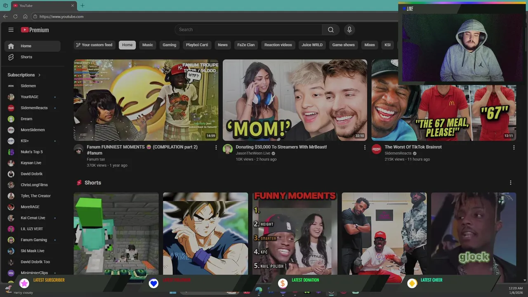
Task: Open Nuke's Top 5 in subscriptions list
Action: point(33,152)
